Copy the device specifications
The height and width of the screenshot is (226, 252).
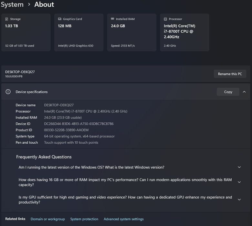(x=228, y=92)
